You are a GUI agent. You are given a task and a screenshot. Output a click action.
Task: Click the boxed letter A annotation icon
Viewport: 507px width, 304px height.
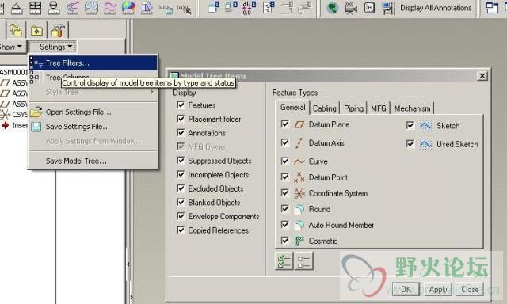(x=369, y=7)
